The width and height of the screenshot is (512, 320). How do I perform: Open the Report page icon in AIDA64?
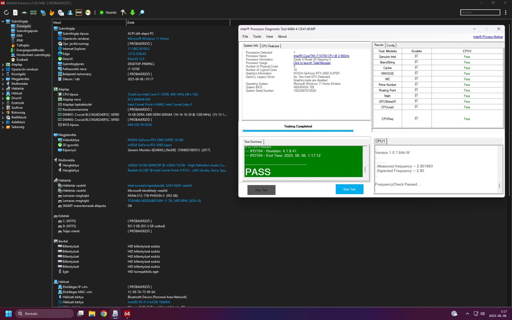(15, 12)
